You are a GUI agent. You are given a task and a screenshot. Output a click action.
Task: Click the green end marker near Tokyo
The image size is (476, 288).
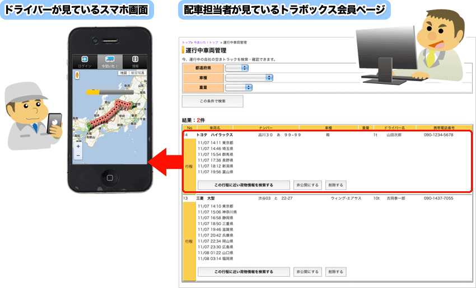click(x=132, y=104)
